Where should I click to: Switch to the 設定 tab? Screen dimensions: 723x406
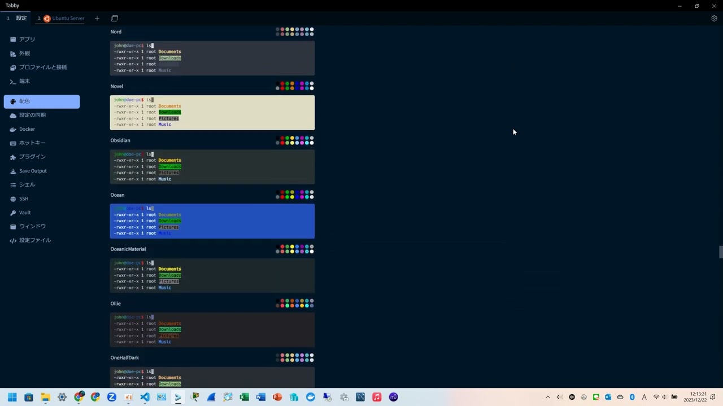click(17, 18)
